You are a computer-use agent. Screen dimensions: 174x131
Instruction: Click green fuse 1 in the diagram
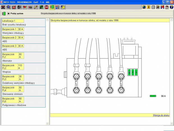click(x=129, y=72)
